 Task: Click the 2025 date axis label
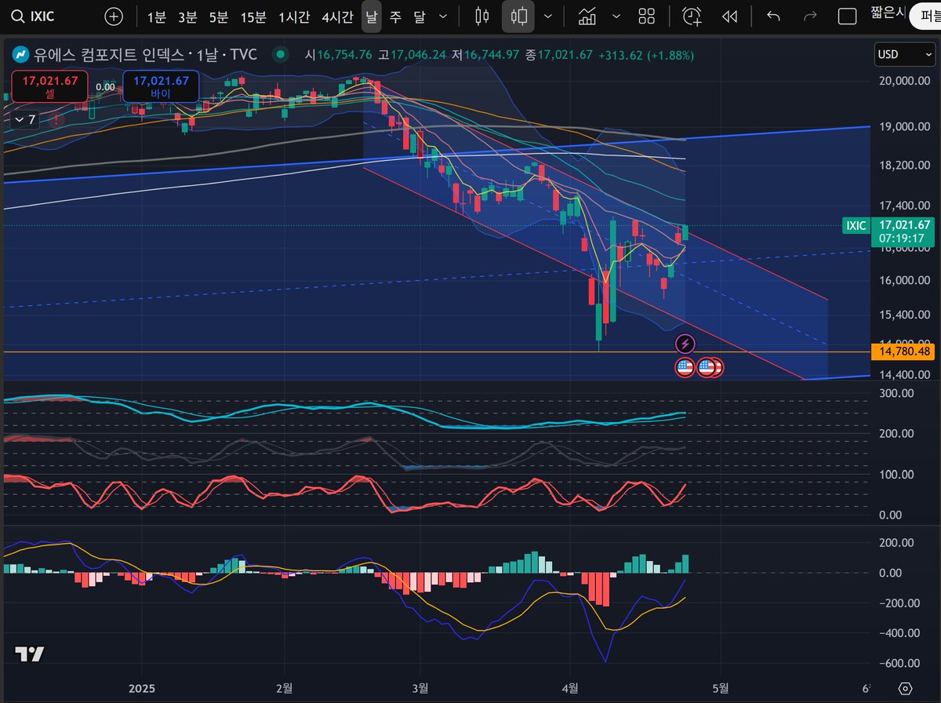pos(142,688)
